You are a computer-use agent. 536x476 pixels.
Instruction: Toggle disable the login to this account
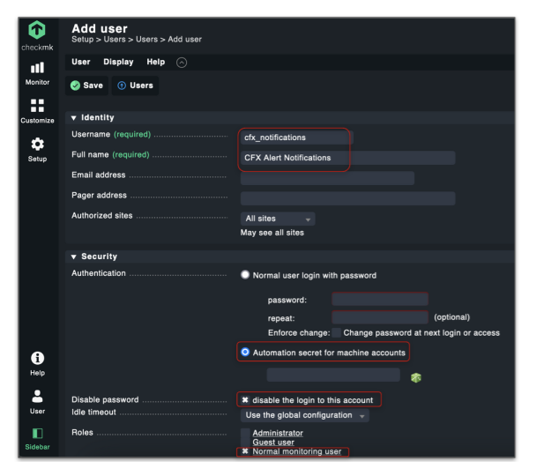coord(246,399)
